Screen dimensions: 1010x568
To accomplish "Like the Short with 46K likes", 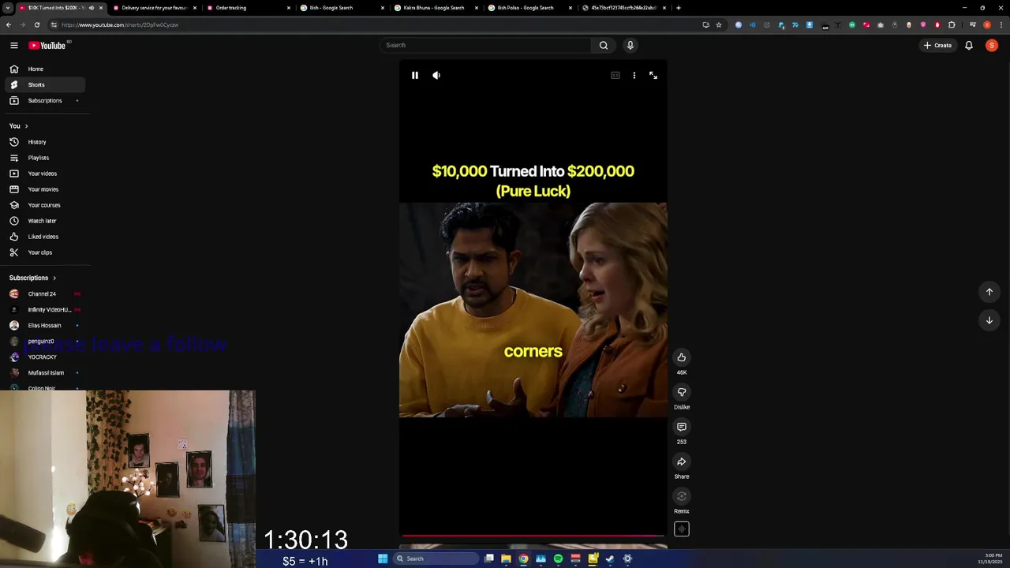I will [682, 357].
